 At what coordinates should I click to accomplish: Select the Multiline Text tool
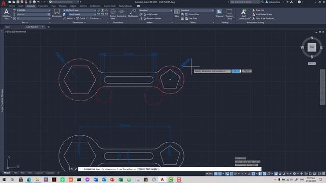[7, 14]
